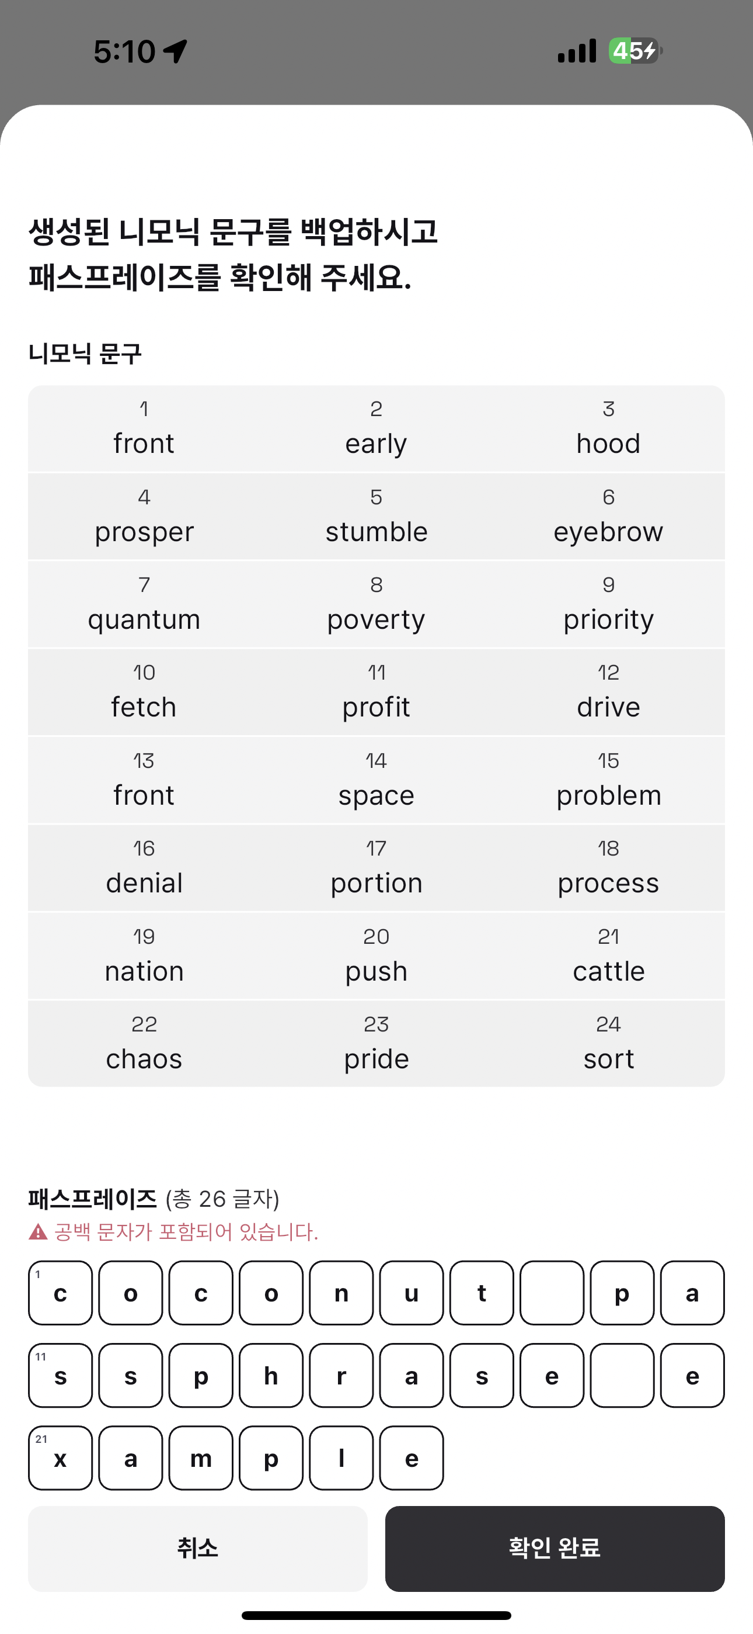Tap passphrase box containing letter u
The image size is (753, 1634).
[x=412, y=1293]
